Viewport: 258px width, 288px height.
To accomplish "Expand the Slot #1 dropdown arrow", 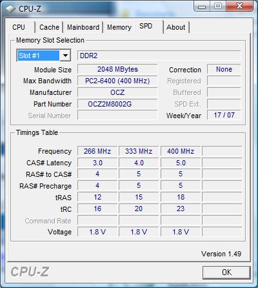I will tap(65, 56).
